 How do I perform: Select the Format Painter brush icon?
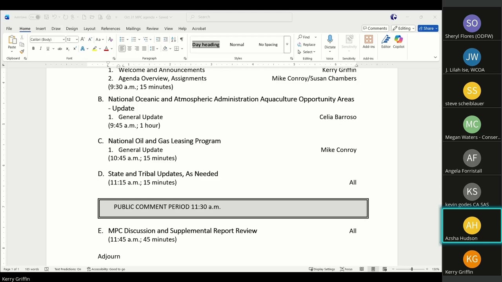[22, 51]
